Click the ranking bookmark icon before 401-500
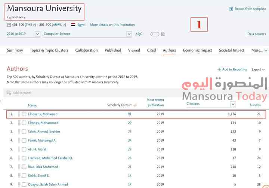The image size is (269, 188). pos(9,25)
